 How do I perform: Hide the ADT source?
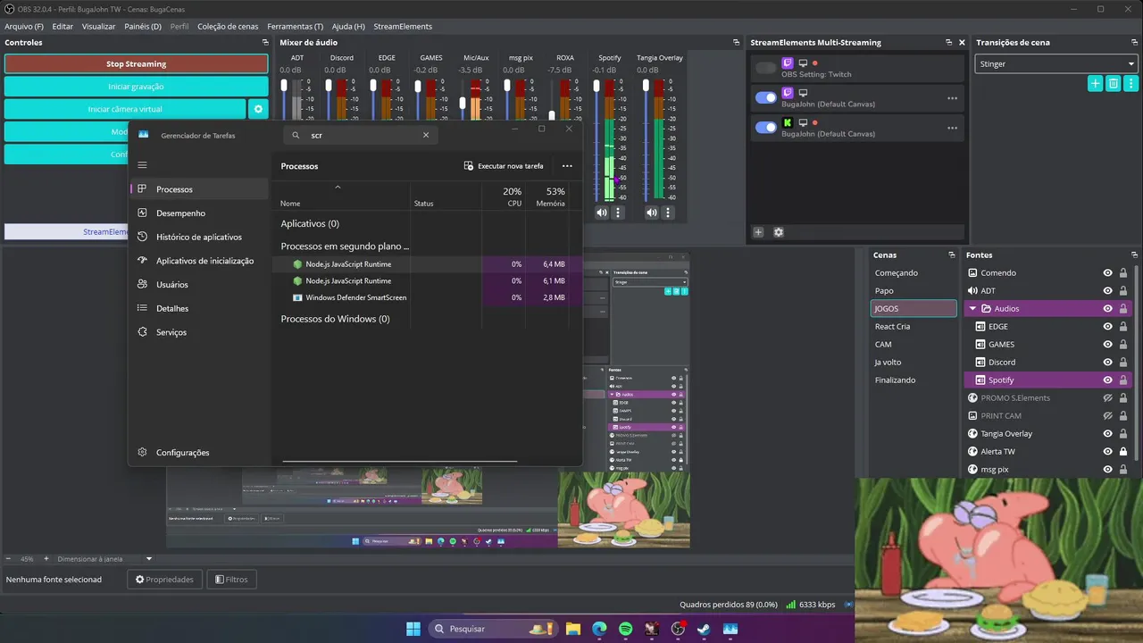pos(1107,290)
